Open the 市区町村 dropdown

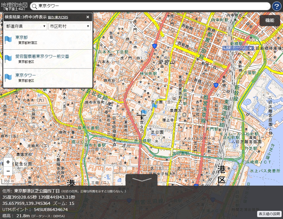tap(70, 26)
